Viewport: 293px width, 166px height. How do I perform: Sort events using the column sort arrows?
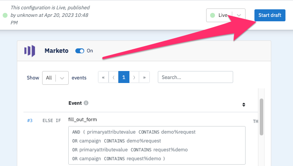point(244,105)
